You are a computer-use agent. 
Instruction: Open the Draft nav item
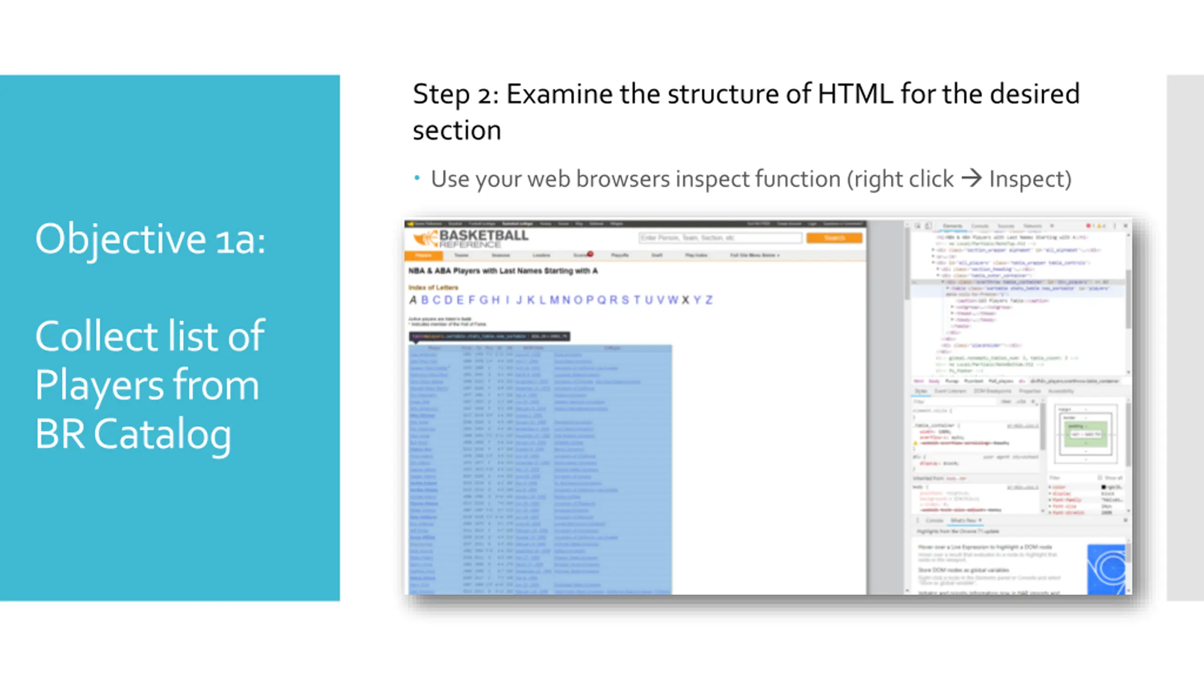tap(657, 255)
